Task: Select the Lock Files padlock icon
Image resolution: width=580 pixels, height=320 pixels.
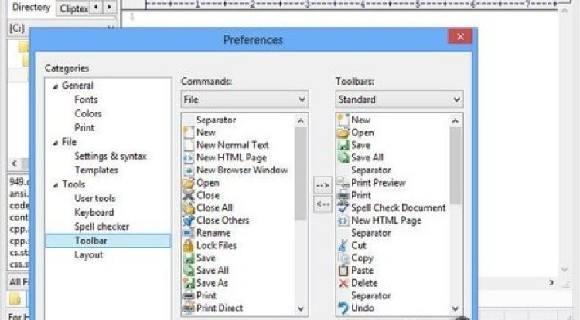Action: click(188, 245)
